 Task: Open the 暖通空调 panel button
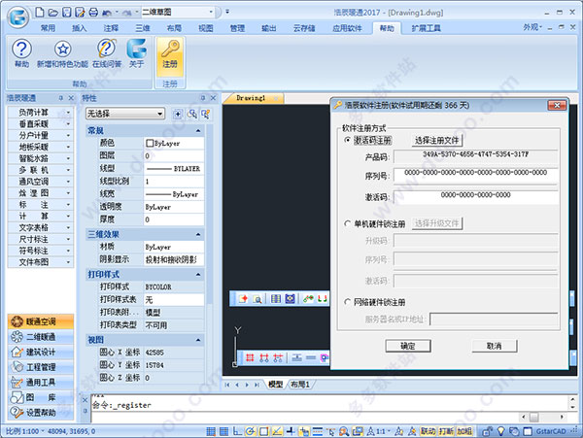[41, 321]
